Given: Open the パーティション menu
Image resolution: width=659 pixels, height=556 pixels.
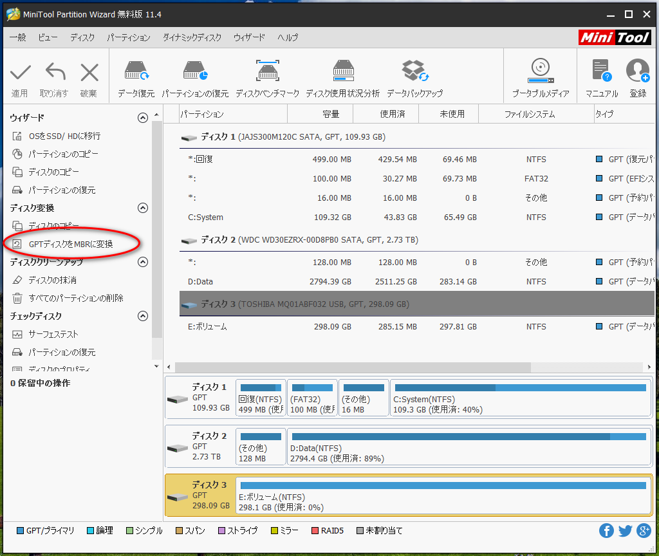Looking at the screenshot, I should pos(128,38).
